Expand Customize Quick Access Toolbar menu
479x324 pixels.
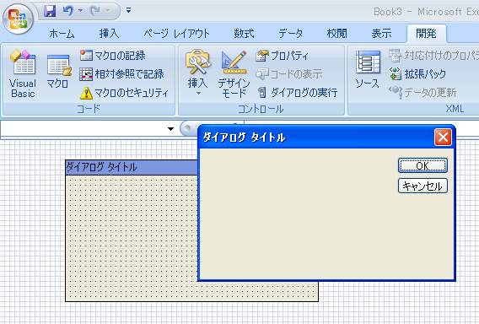[x=129, y=11]
